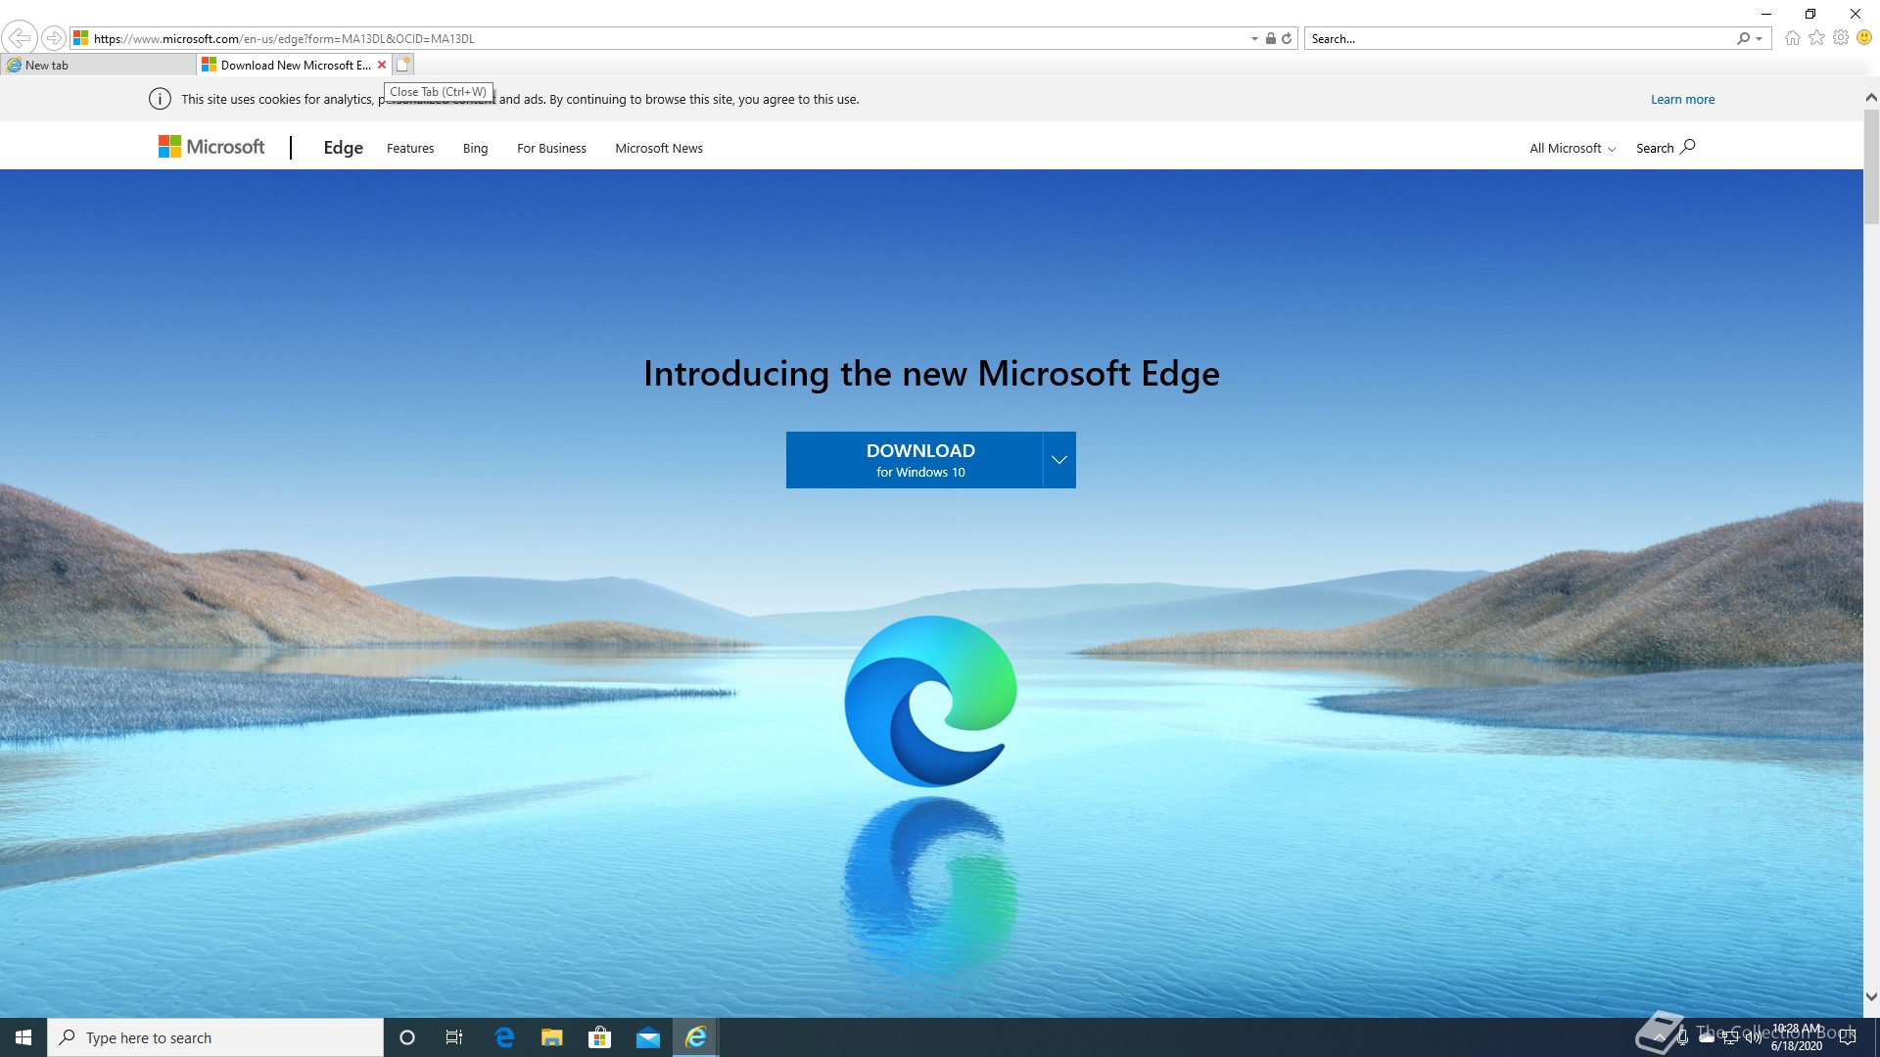Click the vertical scrollbar thumb
This screenshot has width=1880, height=1057.
(x=1871, y=166)
